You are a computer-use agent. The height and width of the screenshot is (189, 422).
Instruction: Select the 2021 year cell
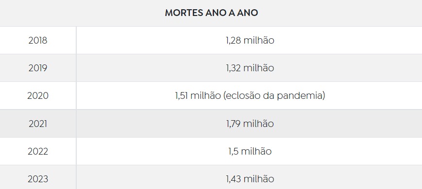(x=38, y=124)
